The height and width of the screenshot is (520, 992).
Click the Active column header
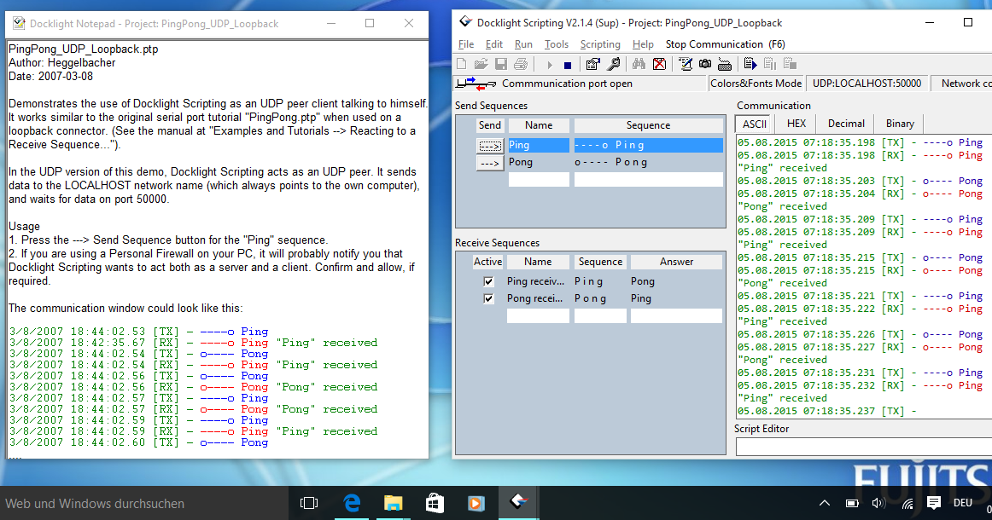tap(487, 262)
